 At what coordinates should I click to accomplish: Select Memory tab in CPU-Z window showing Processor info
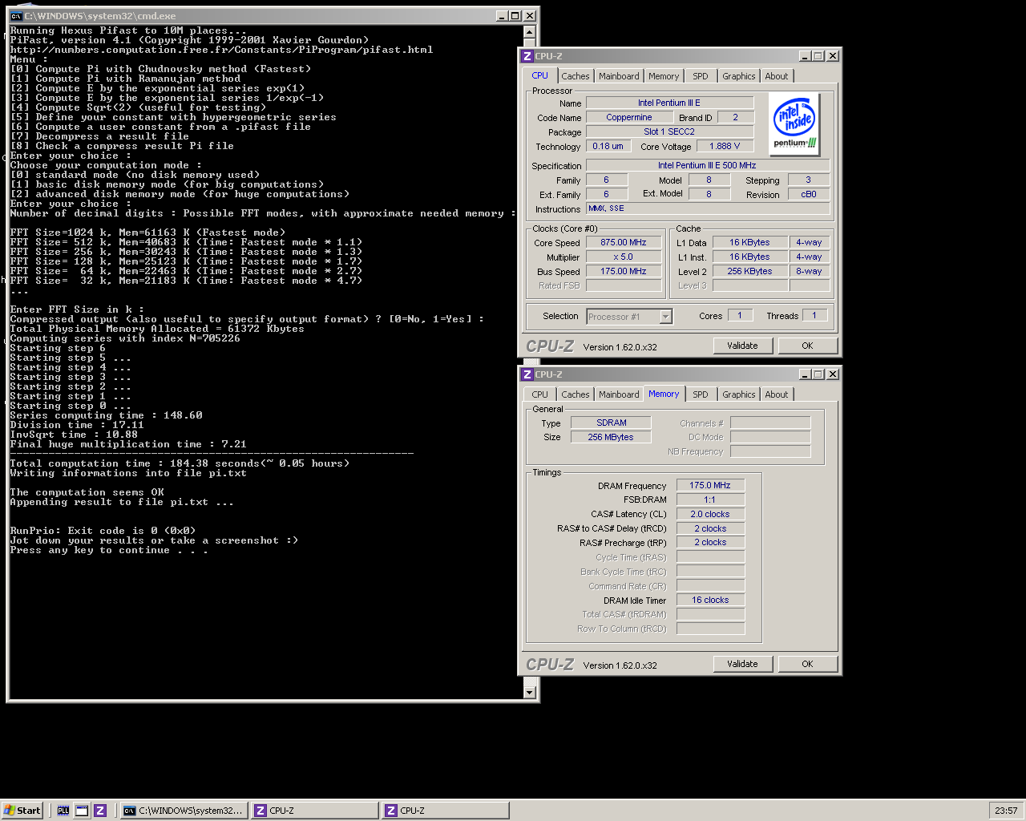point(664,76)
